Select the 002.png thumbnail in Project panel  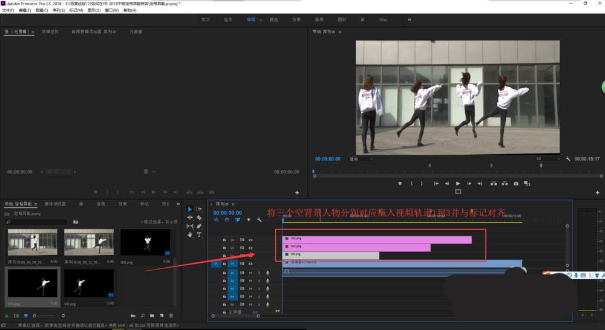(x=145, y=242)
